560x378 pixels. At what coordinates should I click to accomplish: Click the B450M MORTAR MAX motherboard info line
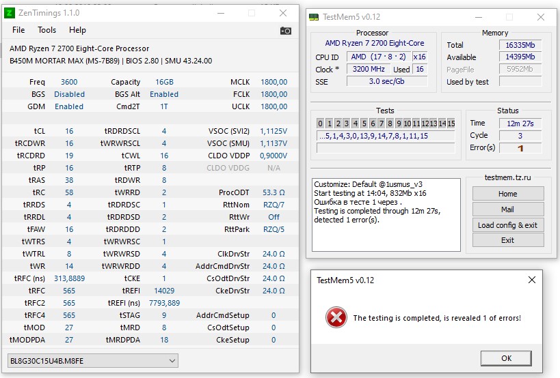point(111,61)
